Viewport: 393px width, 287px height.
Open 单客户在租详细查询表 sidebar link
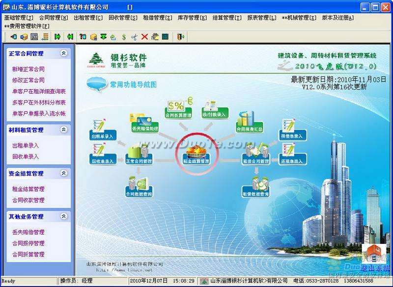coord(39,91)
